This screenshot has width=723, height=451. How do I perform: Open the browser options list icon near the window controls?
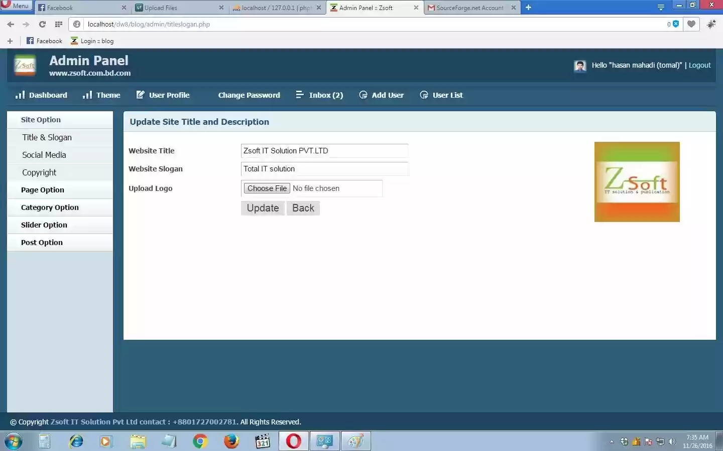tap(660, 7)
